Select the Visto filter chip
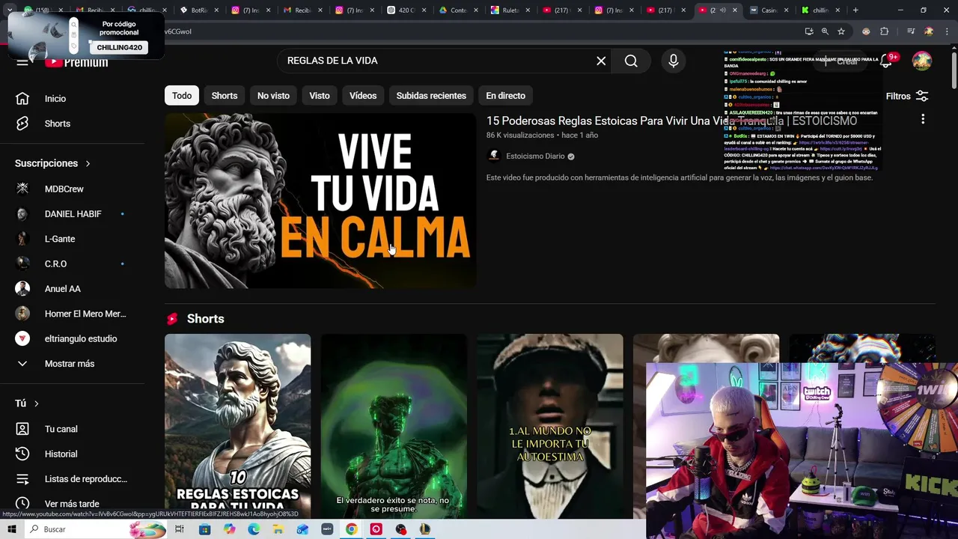The width and height of the screenshot is (958, 539). 320,96
